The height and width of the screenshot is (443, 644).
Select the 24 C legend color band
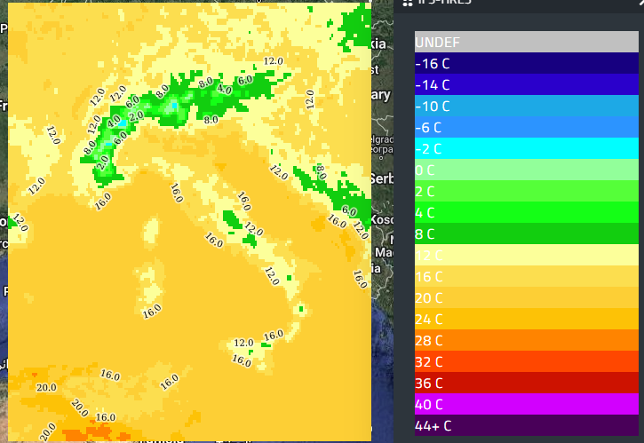tap(526, 319)
